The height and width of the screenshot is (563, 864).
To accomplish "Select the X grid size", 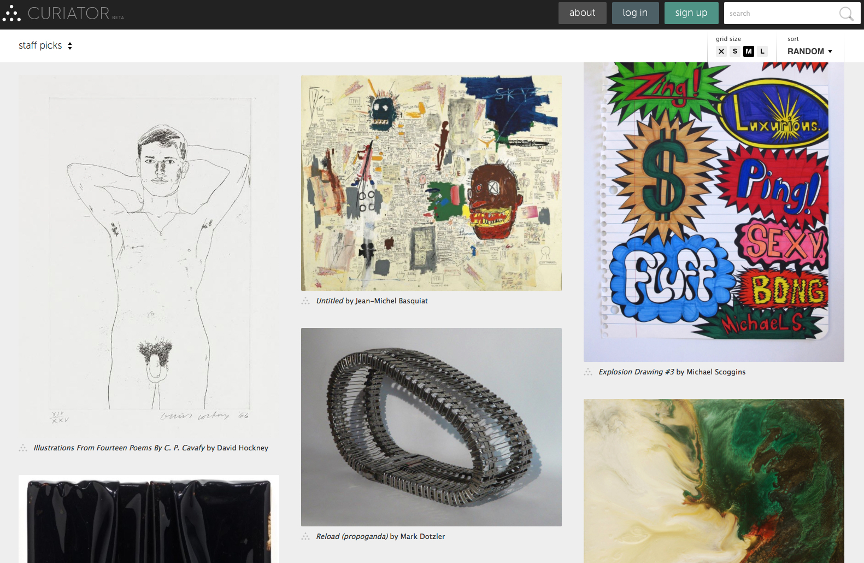I will point(721,51).
